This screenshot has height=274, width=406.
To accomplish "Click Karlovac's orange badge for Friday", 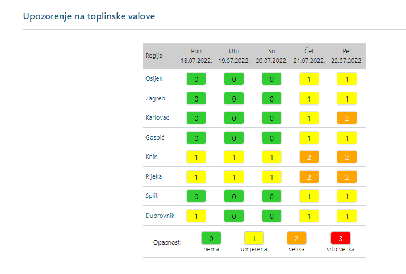I will click(346, 118).
